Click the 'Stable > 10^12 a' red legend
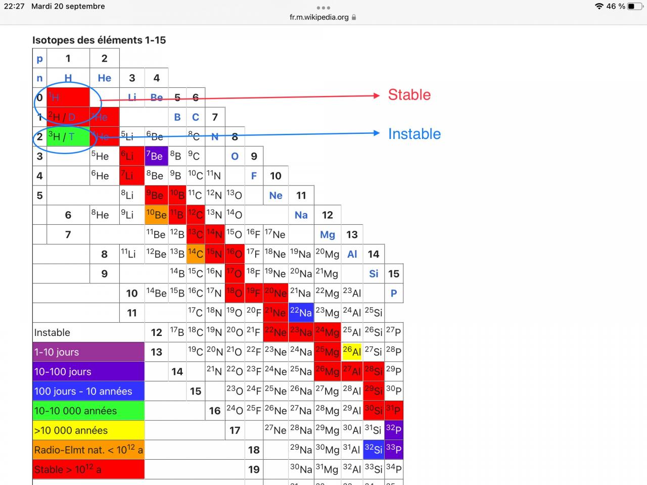647x485 pixels. pyautogui.click(x=88, y=469)
